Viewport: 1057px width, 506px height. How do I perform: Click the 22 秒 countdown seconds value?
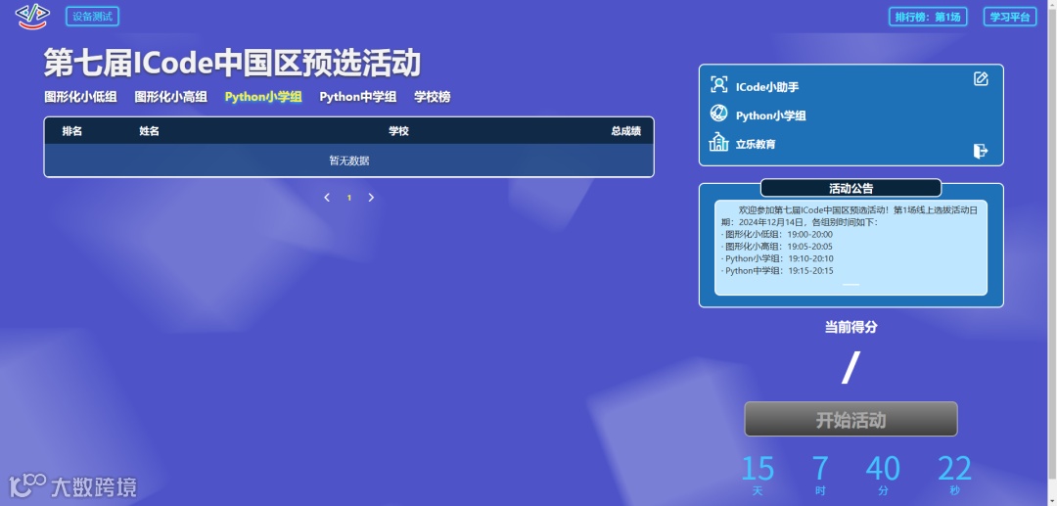click(954, 469)
